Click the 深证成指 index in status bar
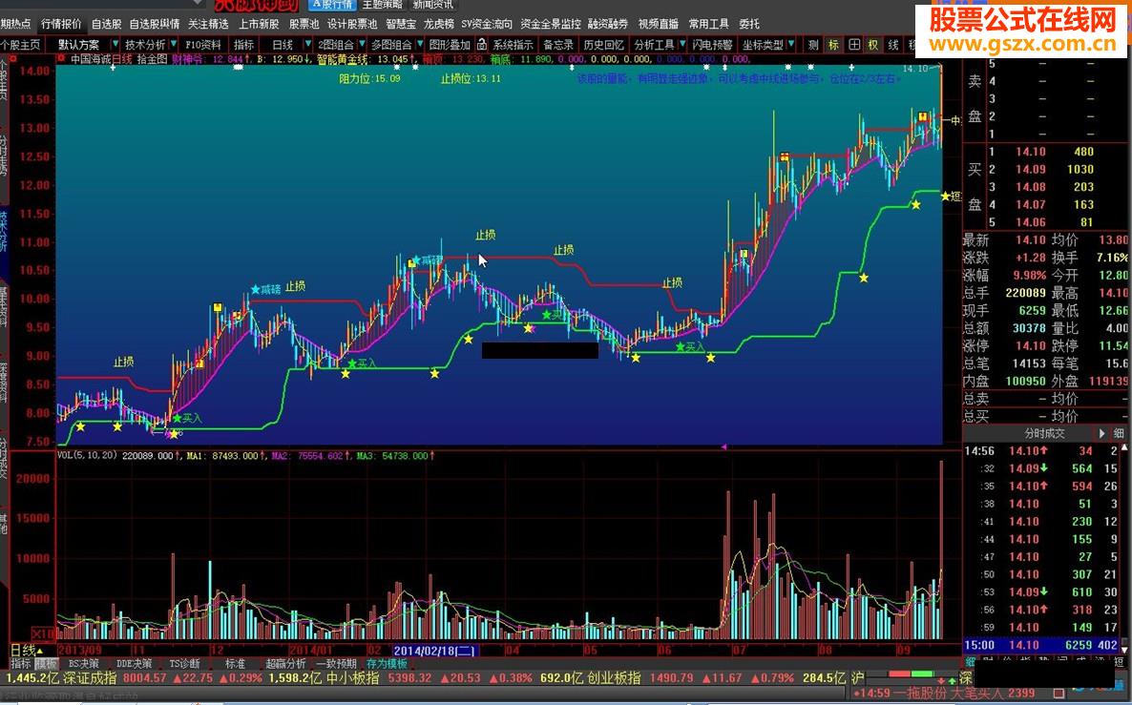 click(x=91, y=678)
